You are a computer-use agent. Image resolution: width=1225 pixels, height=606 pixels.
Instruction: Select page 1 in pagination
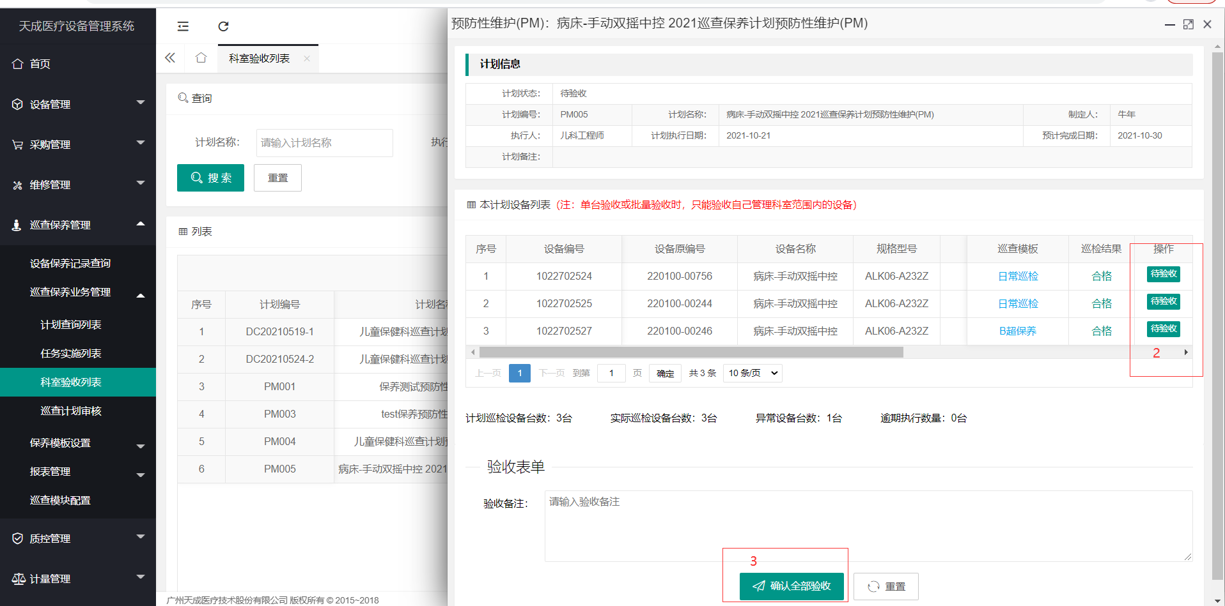(x=520, y=373)
